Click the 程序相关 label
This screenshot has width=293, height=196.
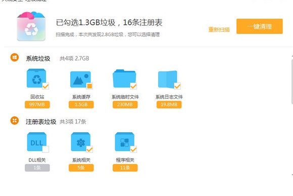click(125, 160)
